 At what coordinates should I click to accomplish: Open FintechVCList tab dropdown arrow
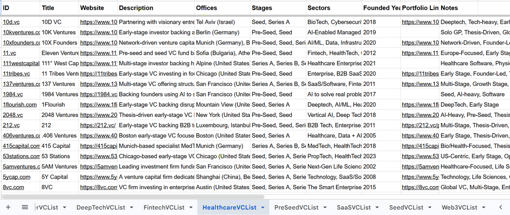point(191,207)
